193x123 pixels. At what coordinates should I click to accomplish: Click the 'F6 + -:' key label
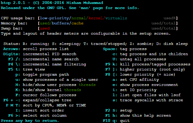tap(12, 100)
